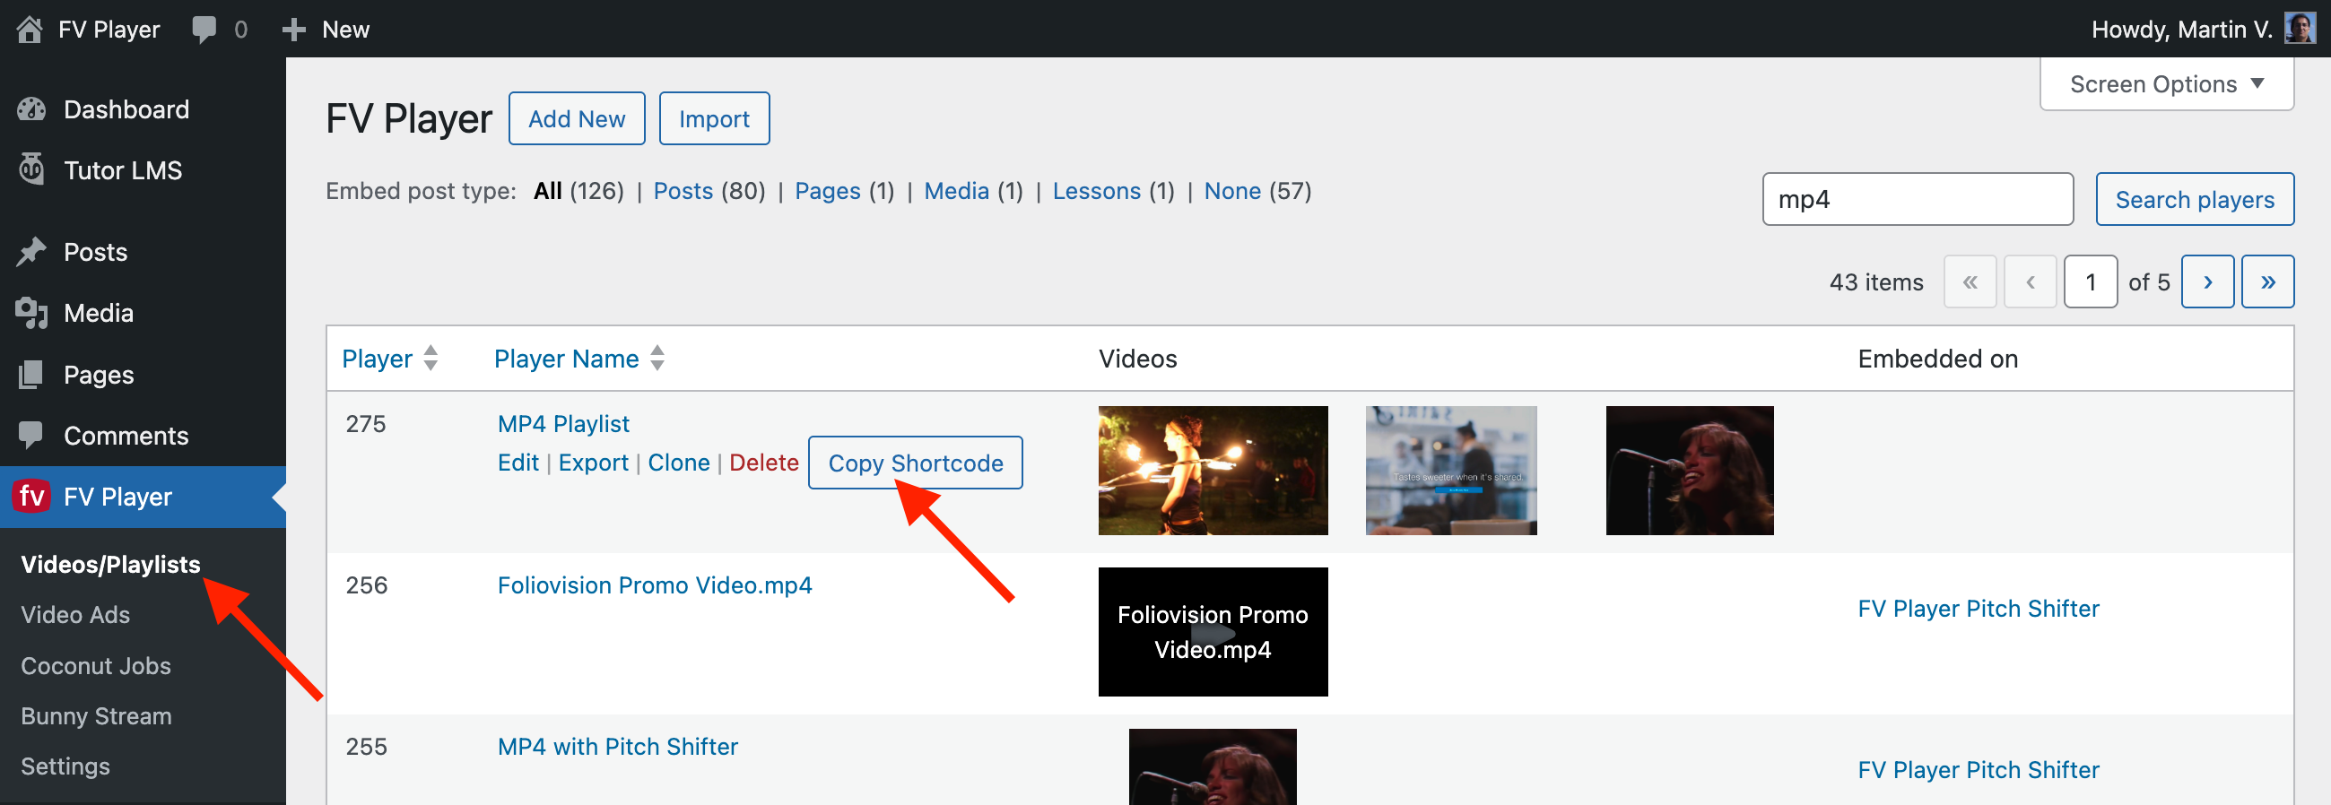
Task: Click the search players input field
Action: tap(1918, 199)
